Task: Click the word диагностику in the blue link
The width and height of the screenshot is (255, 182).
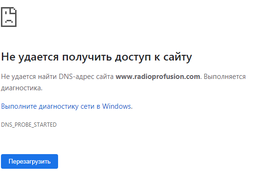Action: [x=59, y=106]
